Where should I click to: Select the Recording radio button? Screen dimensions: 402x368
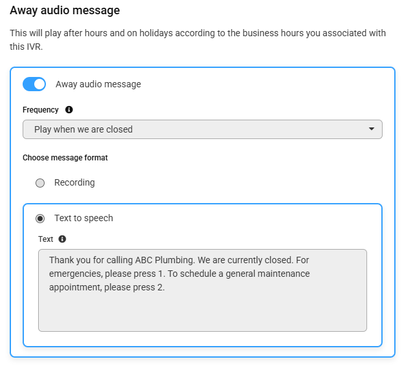click(40, 183)
